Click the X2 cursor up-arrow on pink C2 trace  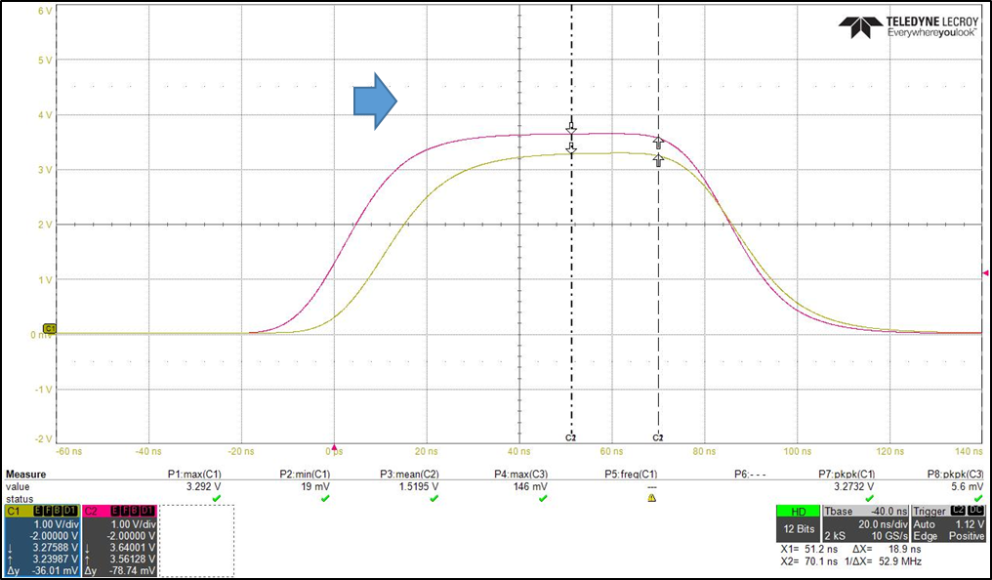tap(658, 143)
